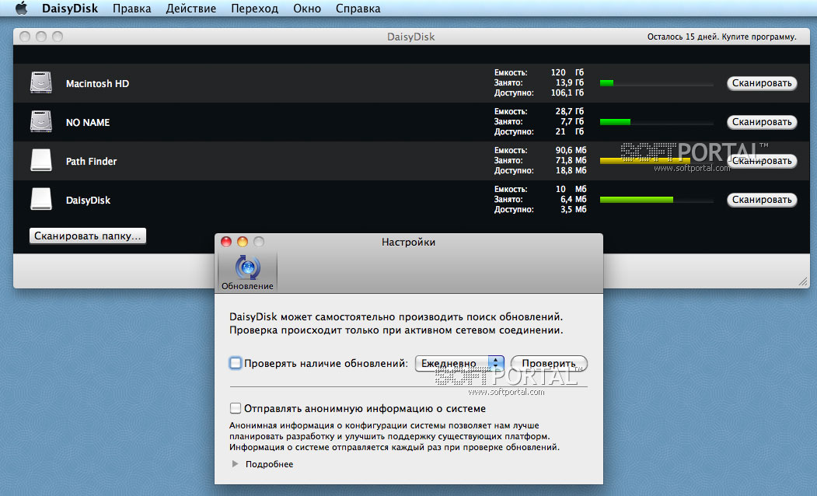Click the Path Finder volume icon

[x=41, y=160]
